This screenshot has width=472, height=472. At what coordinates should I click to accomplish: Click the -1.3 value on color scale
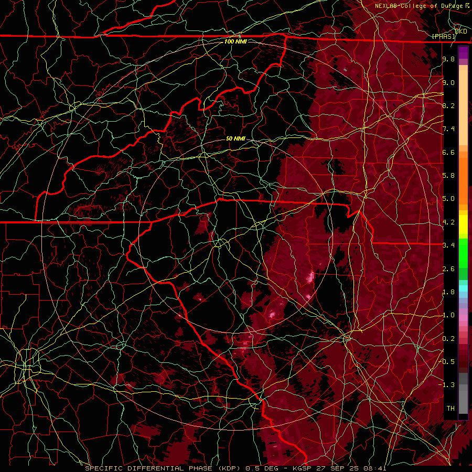coord(446,385)
